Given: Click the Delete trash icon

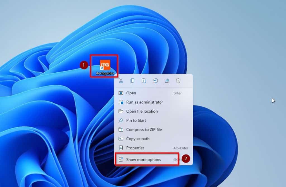Looking at the screenshot, I should pyautogui.click(x=178, y=80).
